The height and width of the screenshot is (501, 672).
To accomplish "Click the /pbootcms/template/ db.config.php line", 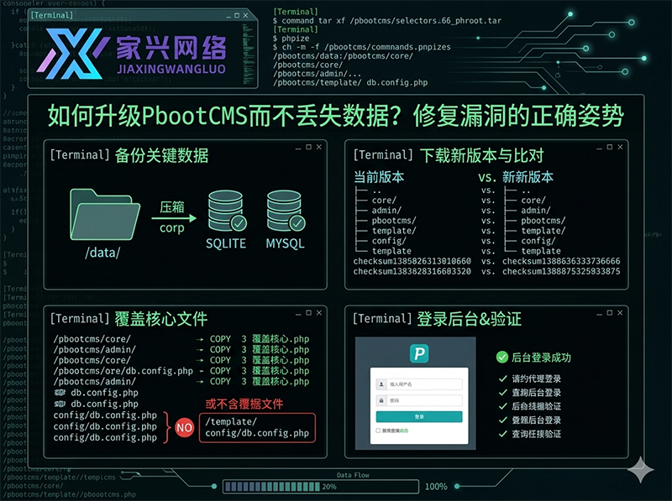I will click(x=350, y=82).
